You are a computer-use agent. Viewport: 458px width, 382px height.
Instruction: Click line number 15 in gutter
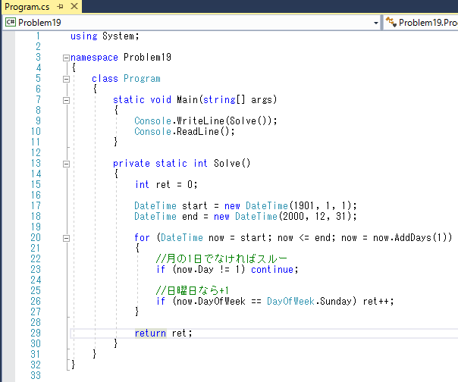click(36, 185)
